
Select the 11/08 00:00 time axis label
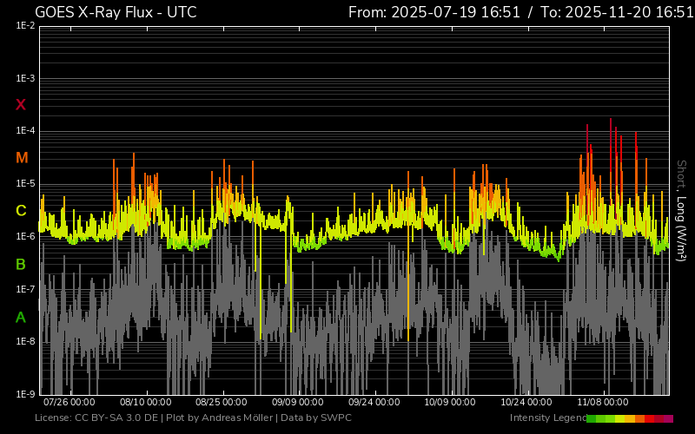point(603,403)
